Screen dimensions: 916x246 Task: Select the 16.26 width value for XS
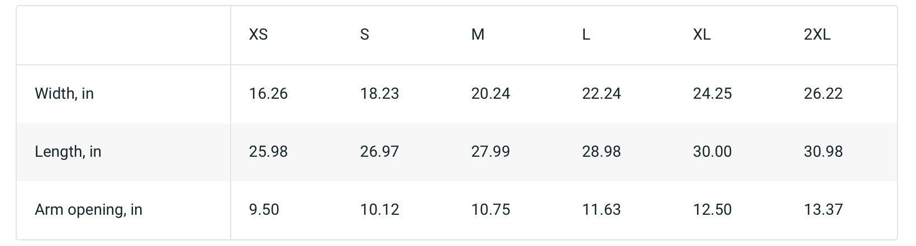268,94
